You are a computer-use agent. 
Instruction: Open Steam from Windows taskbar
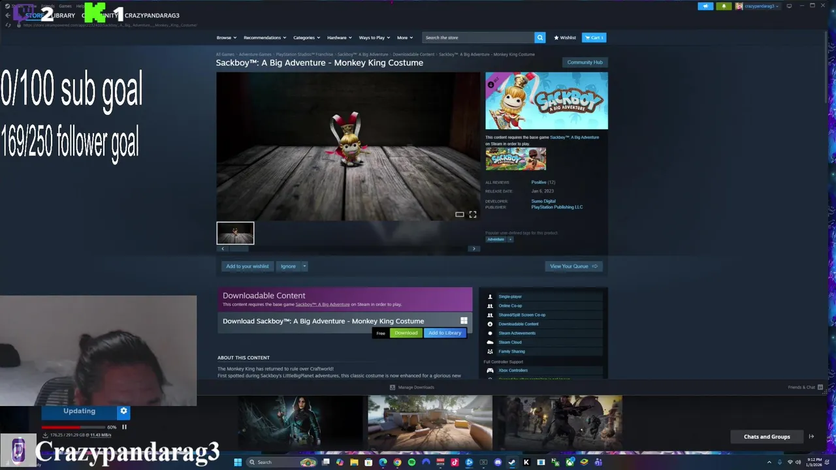point(511,462)
